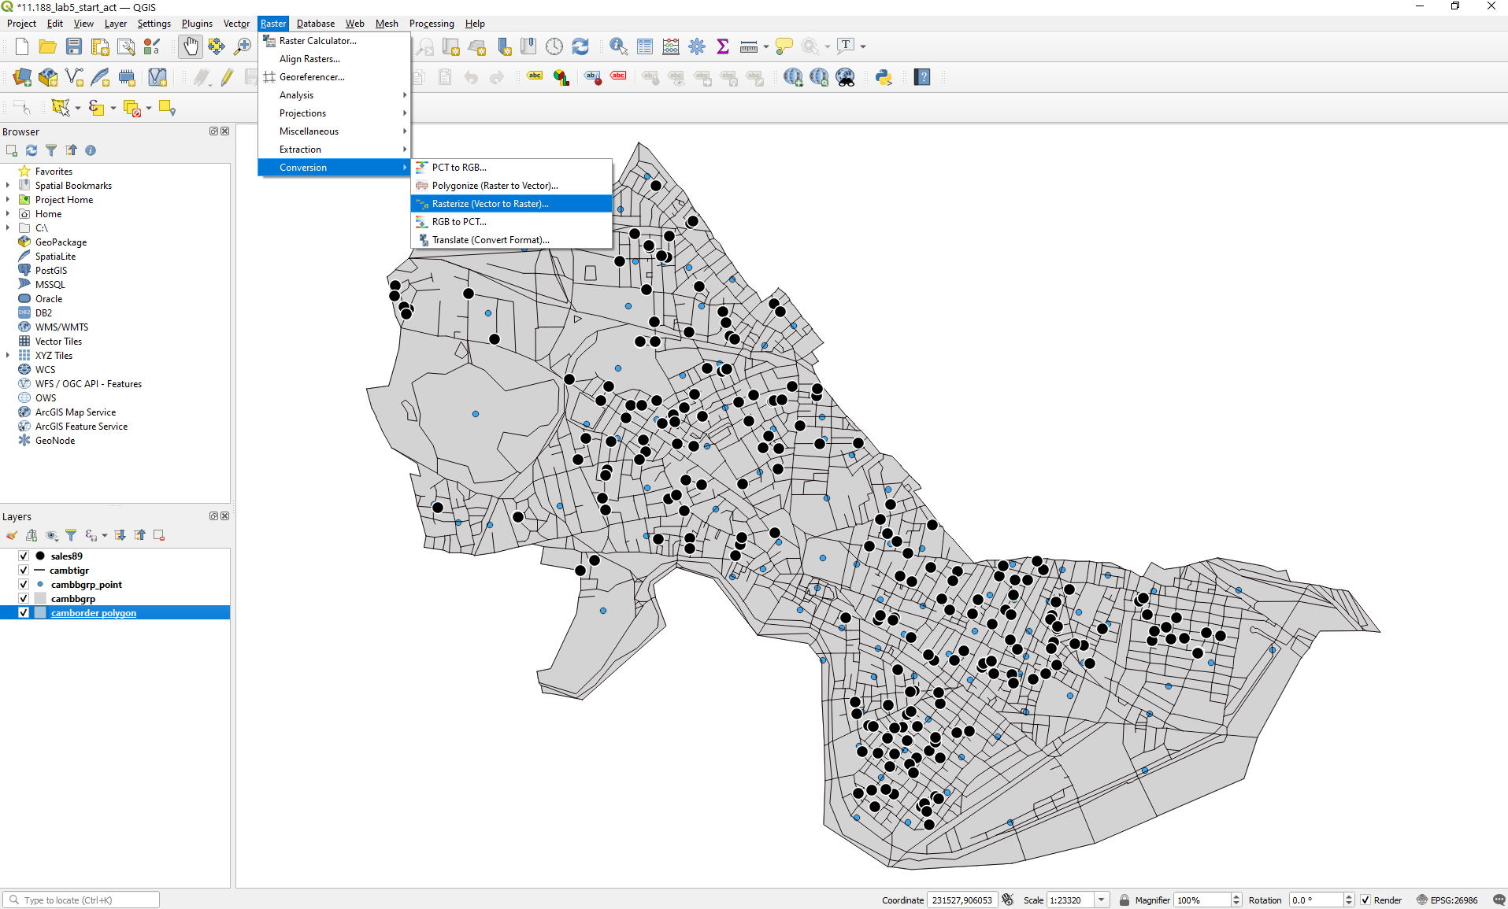The height and width of the screenshot is (909, 1508).
Task: Expand the Spatial Bookmarks tree node
Action: pyautogui.click(x=8, y=186)
